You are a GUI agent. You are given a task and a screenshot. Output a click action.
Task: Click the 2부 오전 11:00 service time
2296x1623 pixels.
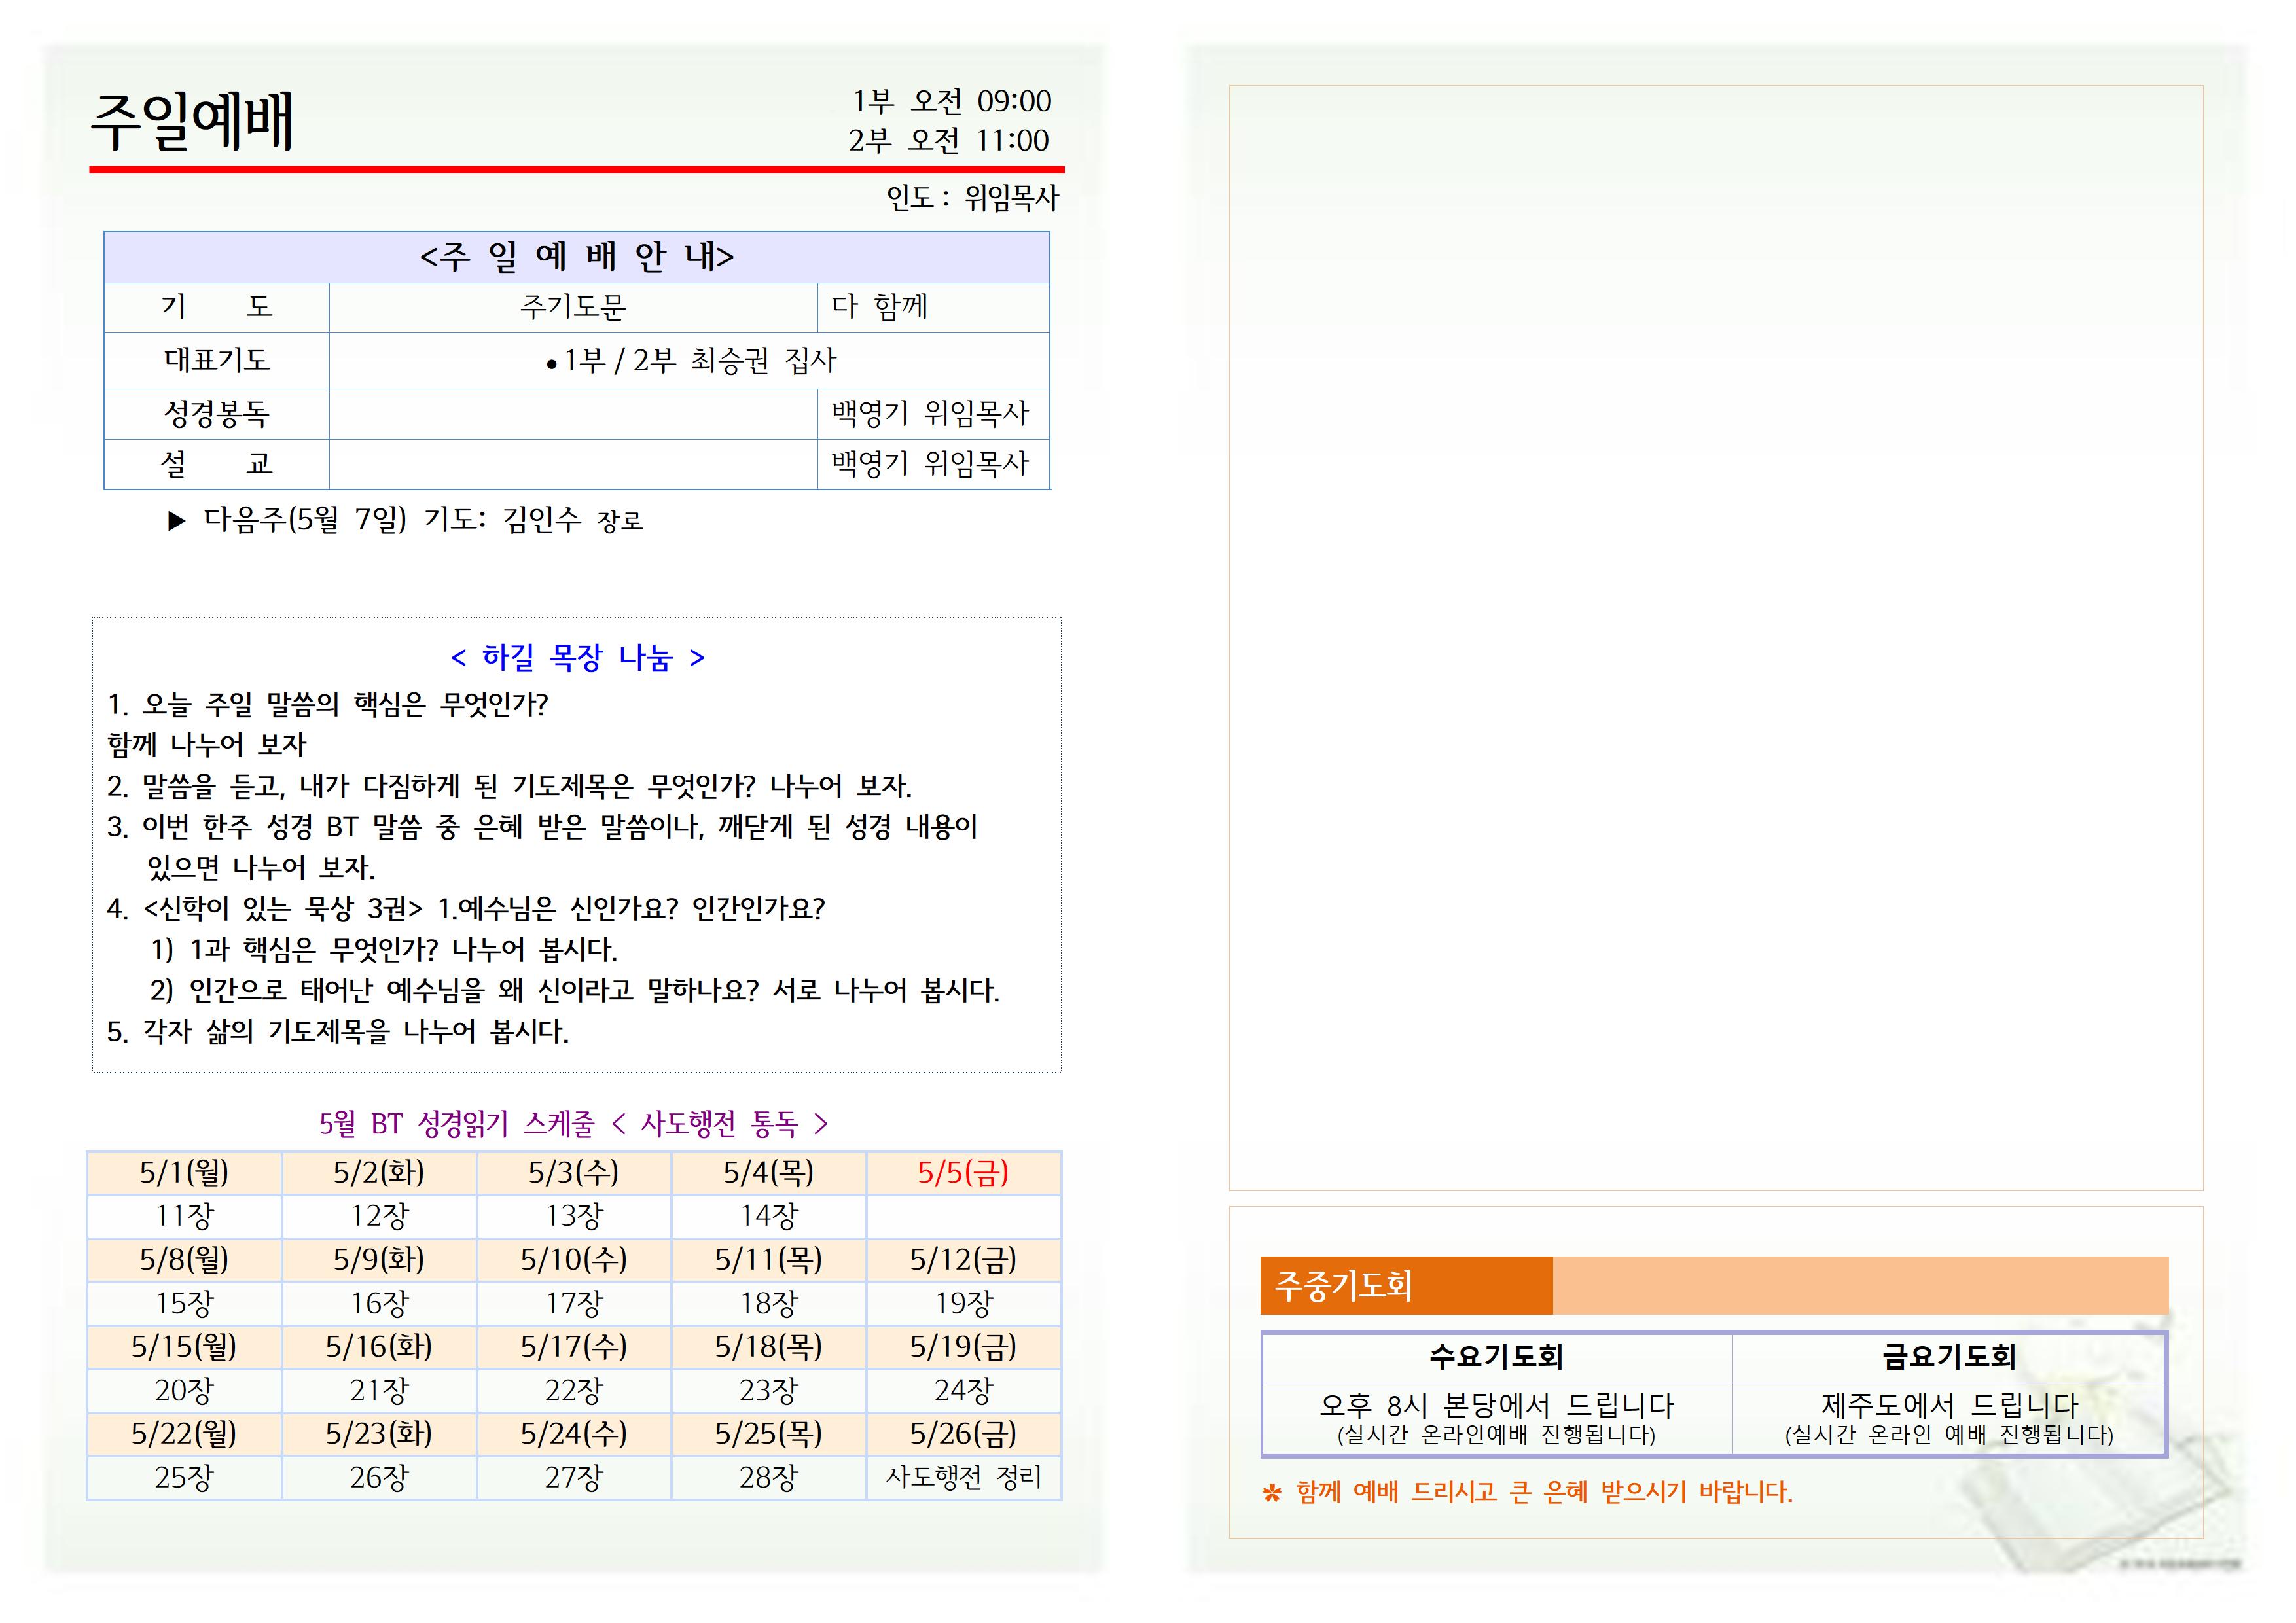948,141
